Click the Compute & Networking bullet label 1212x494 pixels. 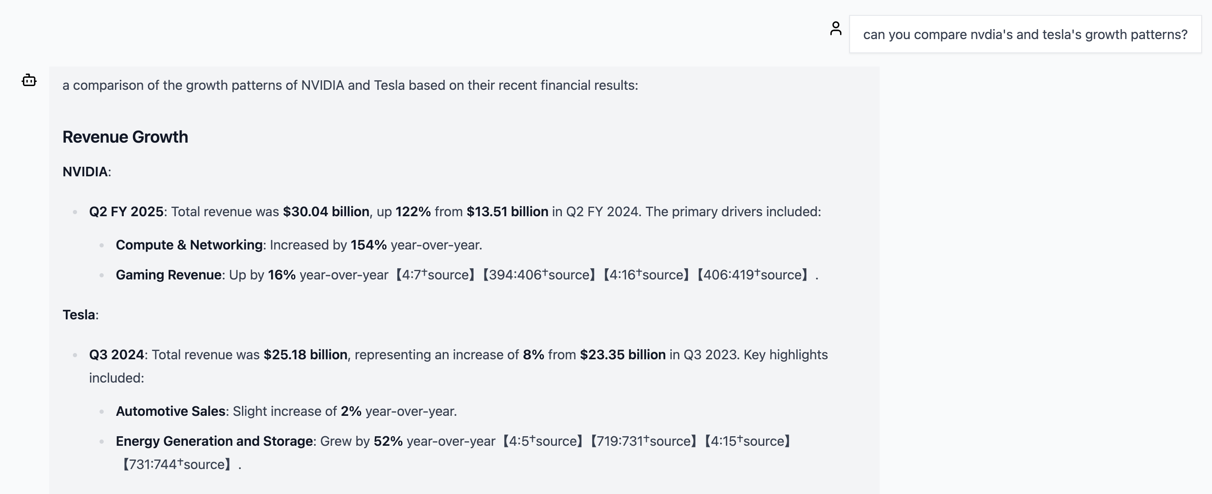coord(189,245)
